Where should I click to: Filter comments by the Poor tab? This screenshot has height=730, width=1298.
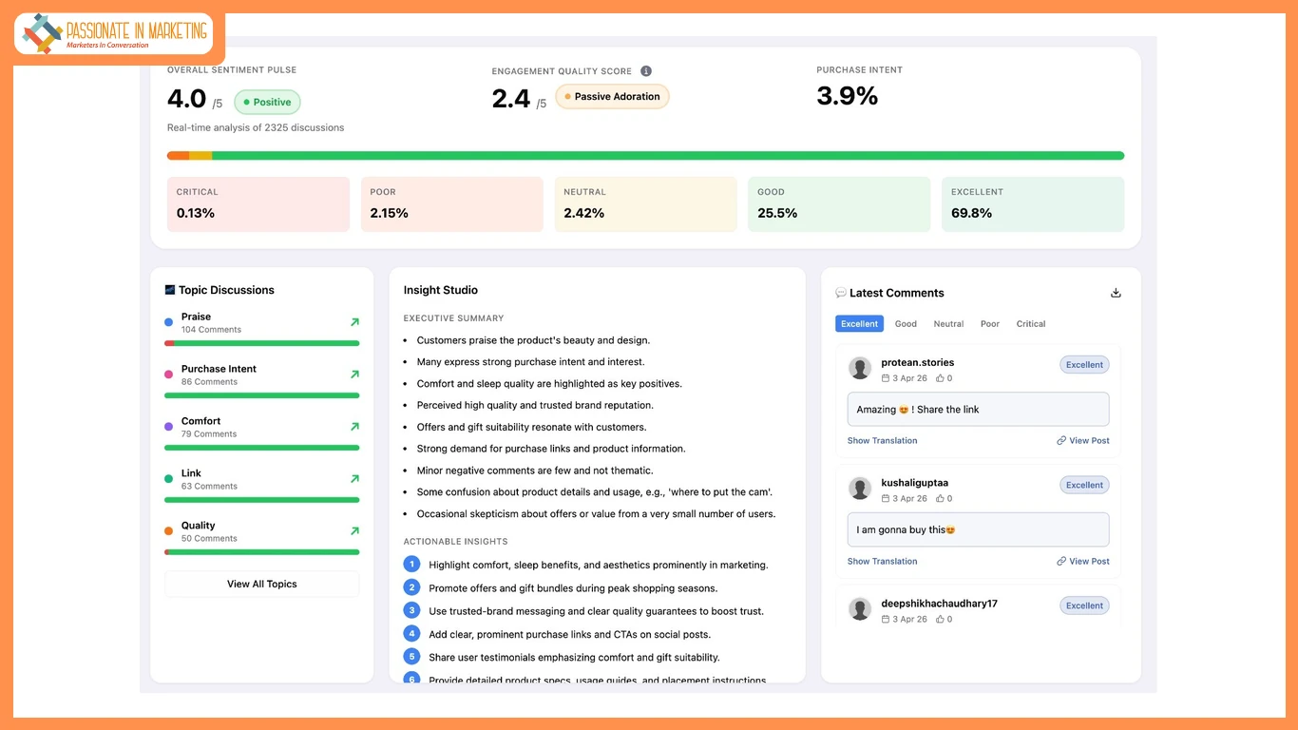990,324
